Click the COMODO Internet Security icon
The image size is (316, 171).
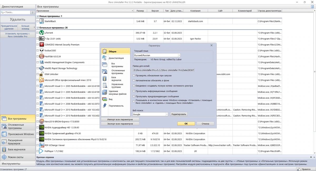click(x=42, y=45)
